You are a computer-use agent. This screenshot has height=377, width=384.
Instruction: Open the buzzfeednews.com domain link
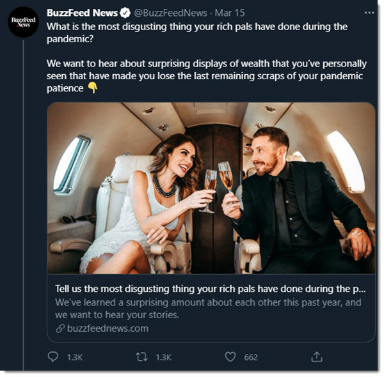[x=108, y=328]
